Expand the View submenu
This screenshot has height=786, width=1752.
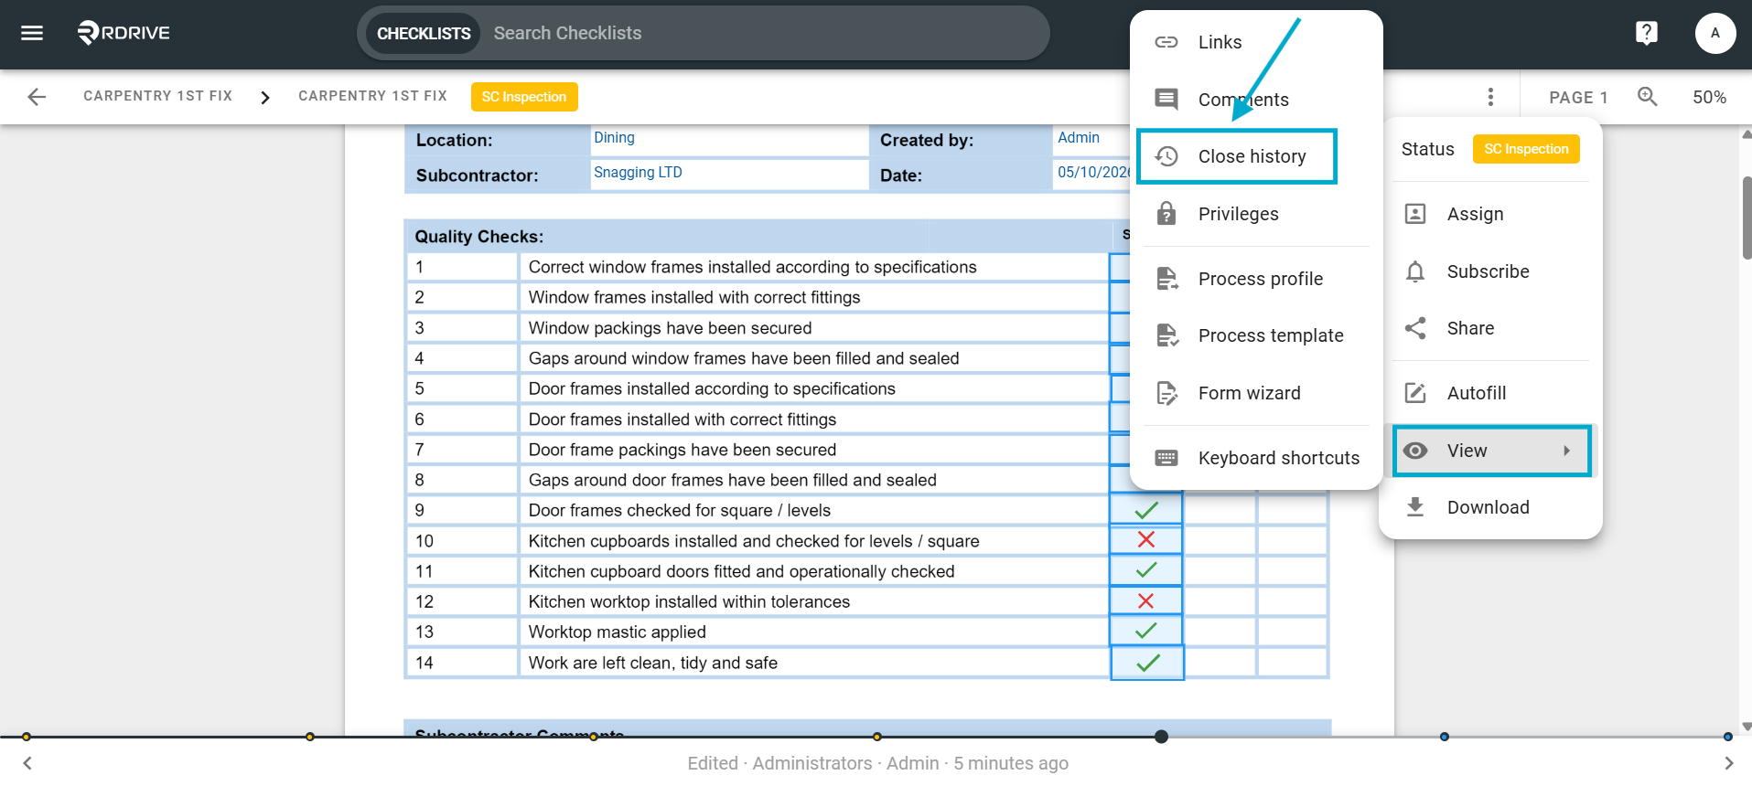coord(1491,451)
